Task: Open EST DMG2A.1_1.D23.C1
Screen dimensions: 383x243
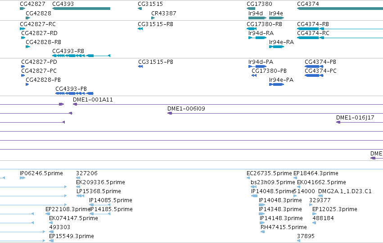Action: pyautogui.click(x=345, y=191)
